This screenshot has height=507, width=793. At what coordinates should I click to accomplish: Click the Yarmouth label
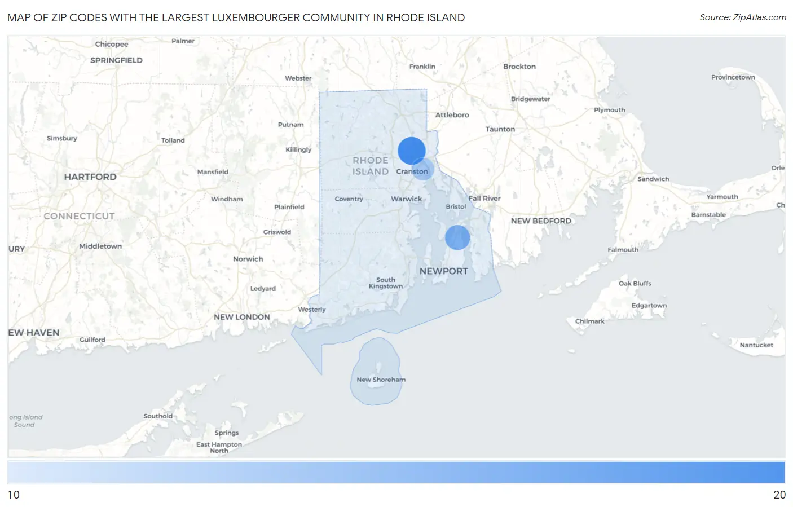pos(722,197)
